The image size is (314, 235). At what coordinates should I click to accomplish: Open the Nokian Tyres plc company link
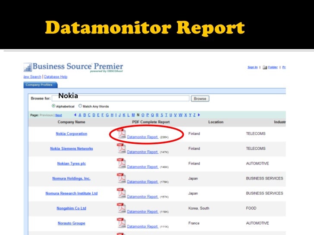[72, 164]
